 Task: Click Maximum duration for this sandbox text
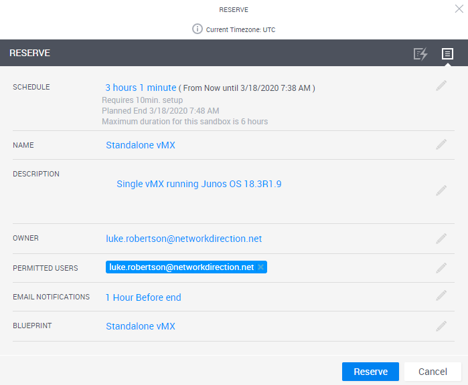tap(185, 122)
